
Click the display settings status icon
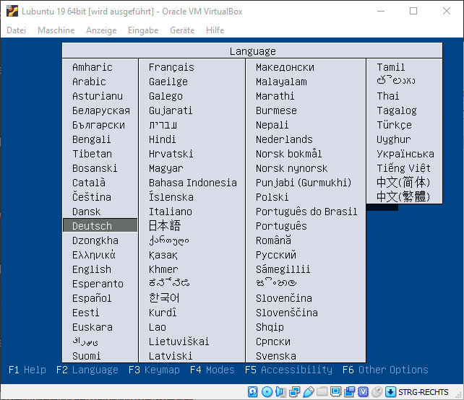335,392
